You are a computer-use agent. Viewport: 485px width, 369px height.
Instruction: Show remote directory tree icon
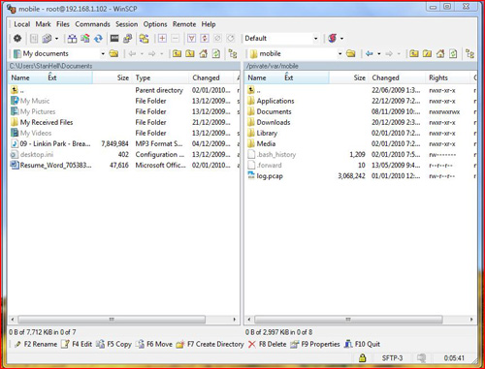pyautogui.click(x=469, y=53)
